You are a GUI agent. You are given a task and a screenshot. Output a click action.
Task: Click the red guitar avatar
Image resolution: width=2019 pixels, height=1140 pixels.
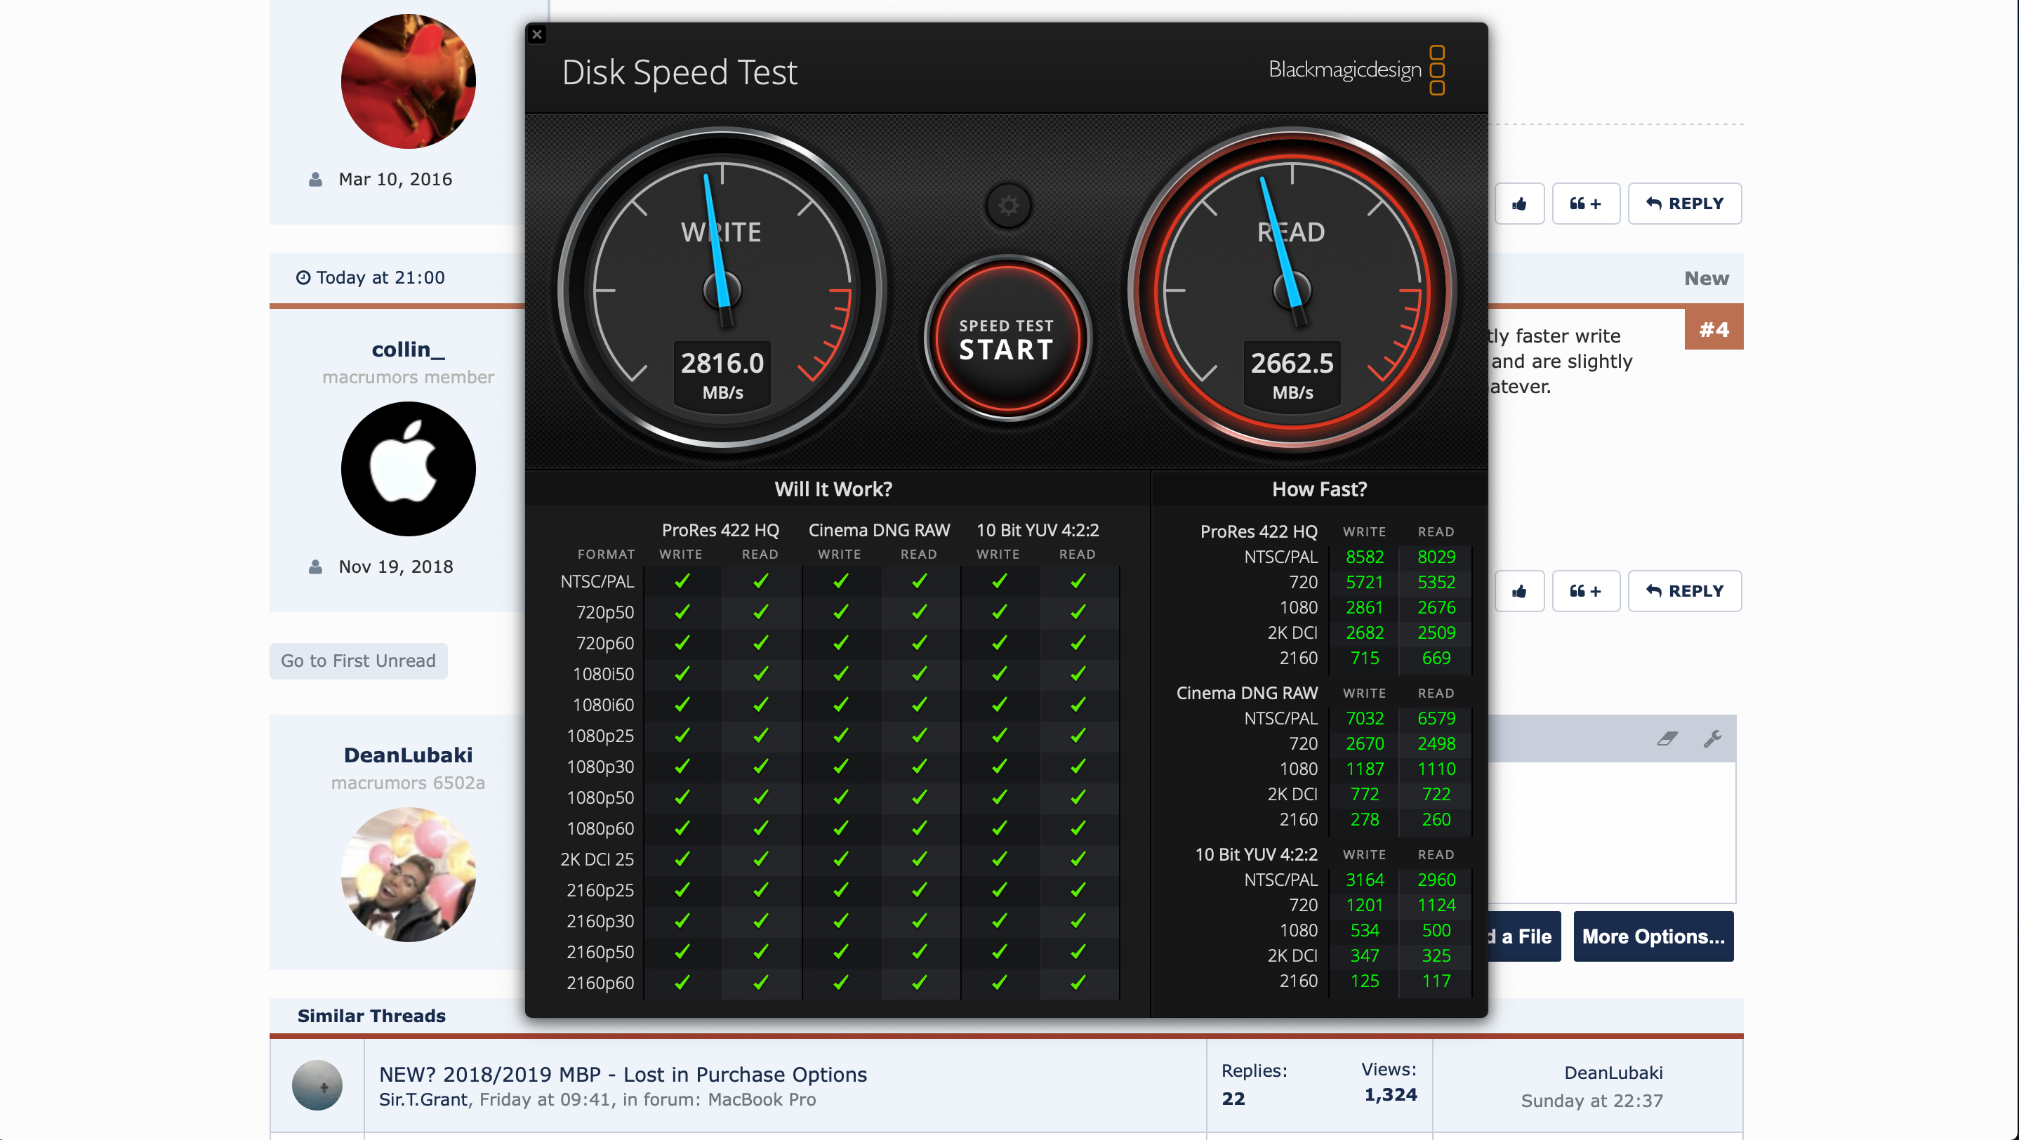coord(409,81)
